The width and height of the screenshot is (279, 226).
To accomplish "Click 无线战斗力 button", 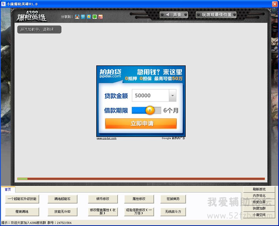I will pos(173,212).
